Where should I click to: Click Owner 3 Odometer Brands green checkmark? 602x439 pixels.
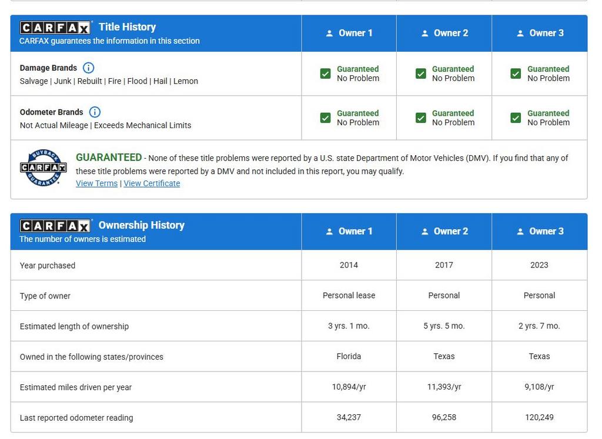[x=516, y=118]
